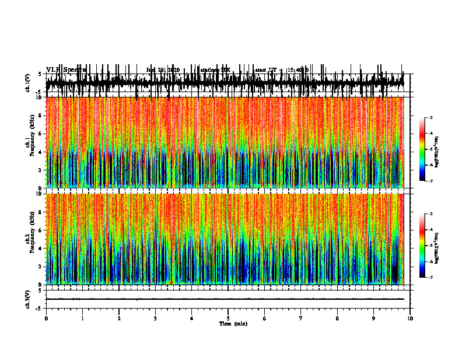Click the '-3' label on ch.1 color bar
Screen dimensions: 462x357
[430, 118]
